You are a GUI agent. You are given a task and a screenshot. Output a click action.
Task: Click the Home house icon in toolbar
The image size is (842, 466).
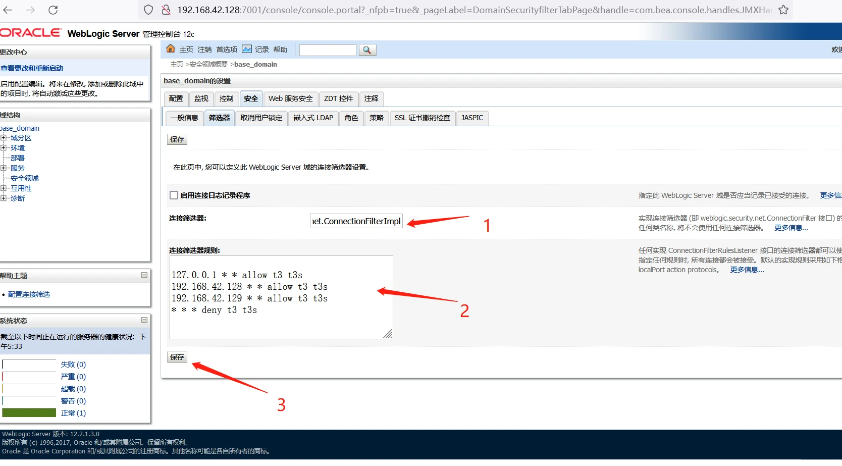pos(171,49)
